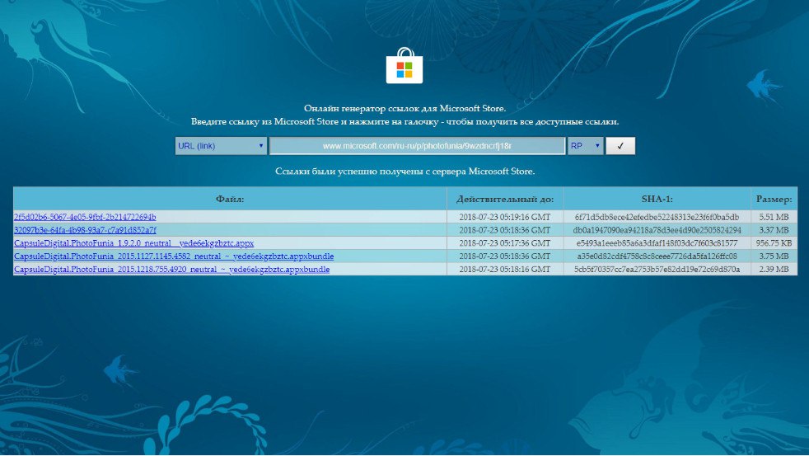
Task: Click the 5.51 MB size cell
Action: [x=774, y=217]
